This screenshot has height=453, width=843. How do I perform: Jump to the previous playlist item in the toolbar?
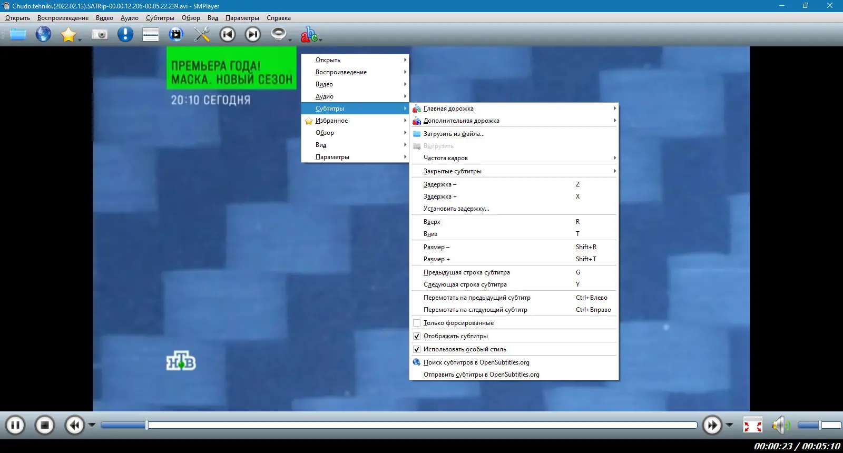click(x=228, y=35)
